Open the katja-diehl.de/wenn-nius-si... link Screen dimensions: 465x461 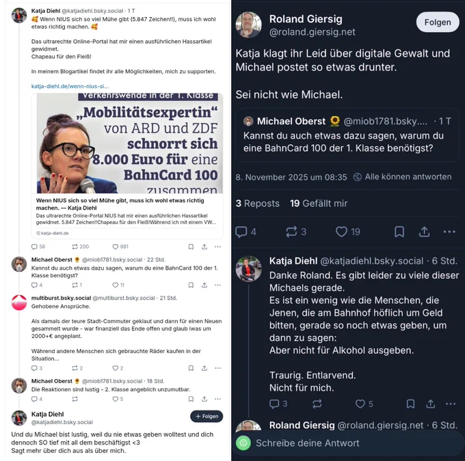point(70,86)
